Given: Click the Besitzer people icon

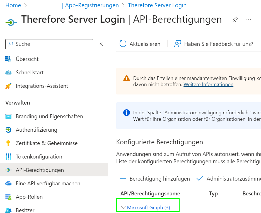Looking at the screenshot, I should coord(8,210).
